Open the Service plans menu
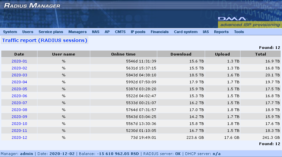Viewport: 282px width, 157px height. (x=51, y=32)
